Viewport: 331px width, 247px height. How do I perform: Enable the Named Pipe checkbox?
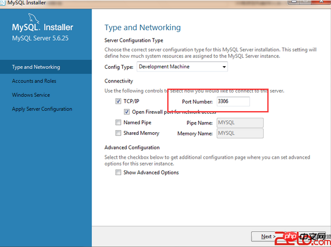tap(118, 123)
